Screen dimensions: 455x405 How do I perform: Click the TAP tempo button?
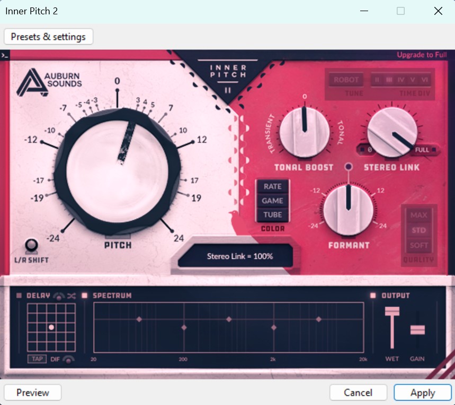(37, 359)
